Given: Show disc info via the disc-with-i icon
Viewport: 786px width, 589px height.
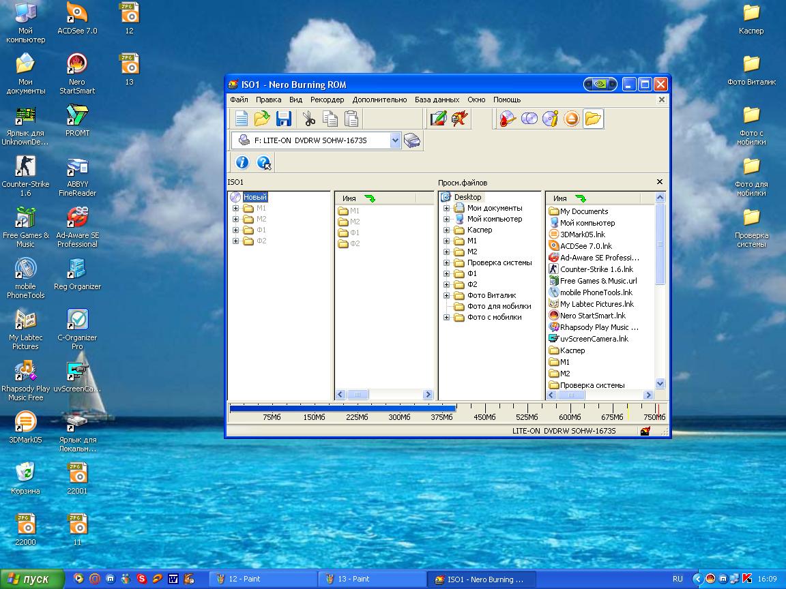Looking at the screenshot, I should click(551, 119).
